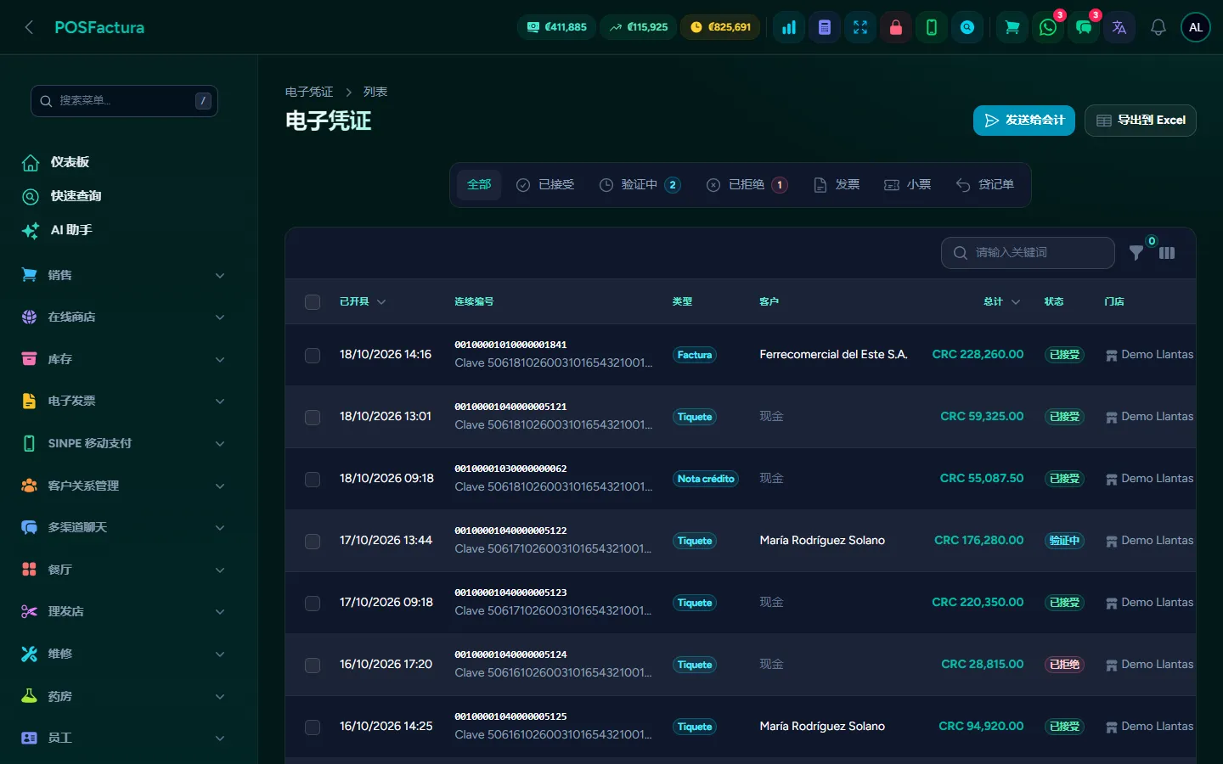The image size is (1223, 764).
Task: Open the bar chart statistics icon
Action: 789,27
